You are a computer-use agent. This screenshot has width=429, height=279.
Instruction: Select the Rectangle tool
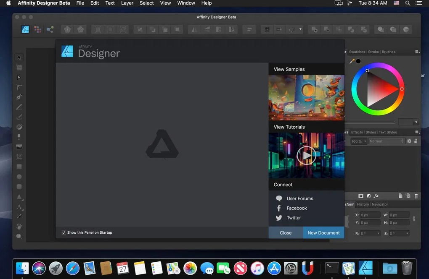(19, 167)
